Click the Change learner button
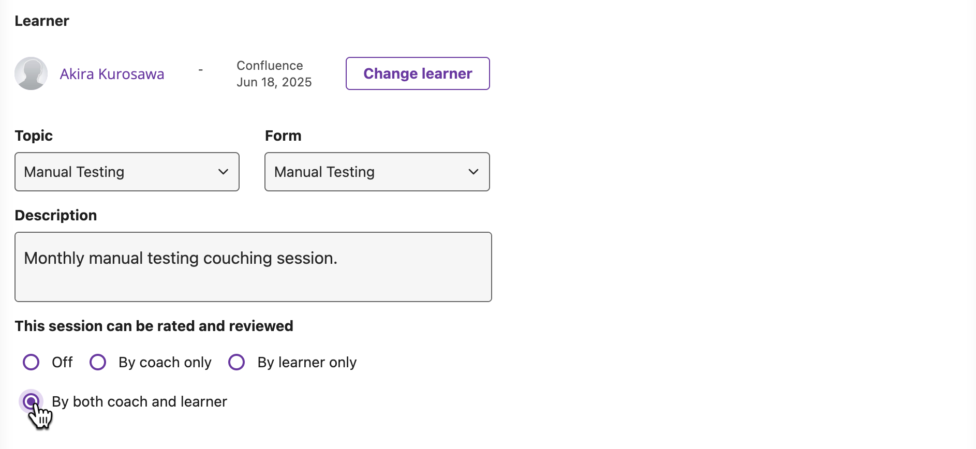Viewport: 976px width, 449px height. click(418, 73)
